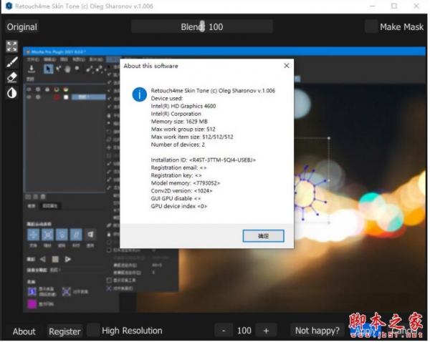Select the Installation ID line

[204, 160]
